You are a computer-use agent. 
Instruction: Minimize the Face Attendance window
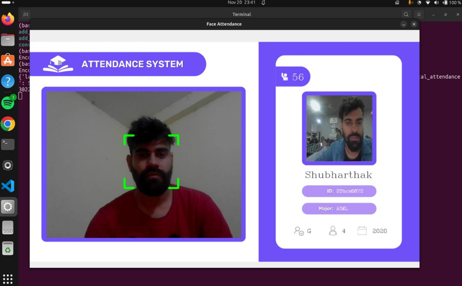403,24
